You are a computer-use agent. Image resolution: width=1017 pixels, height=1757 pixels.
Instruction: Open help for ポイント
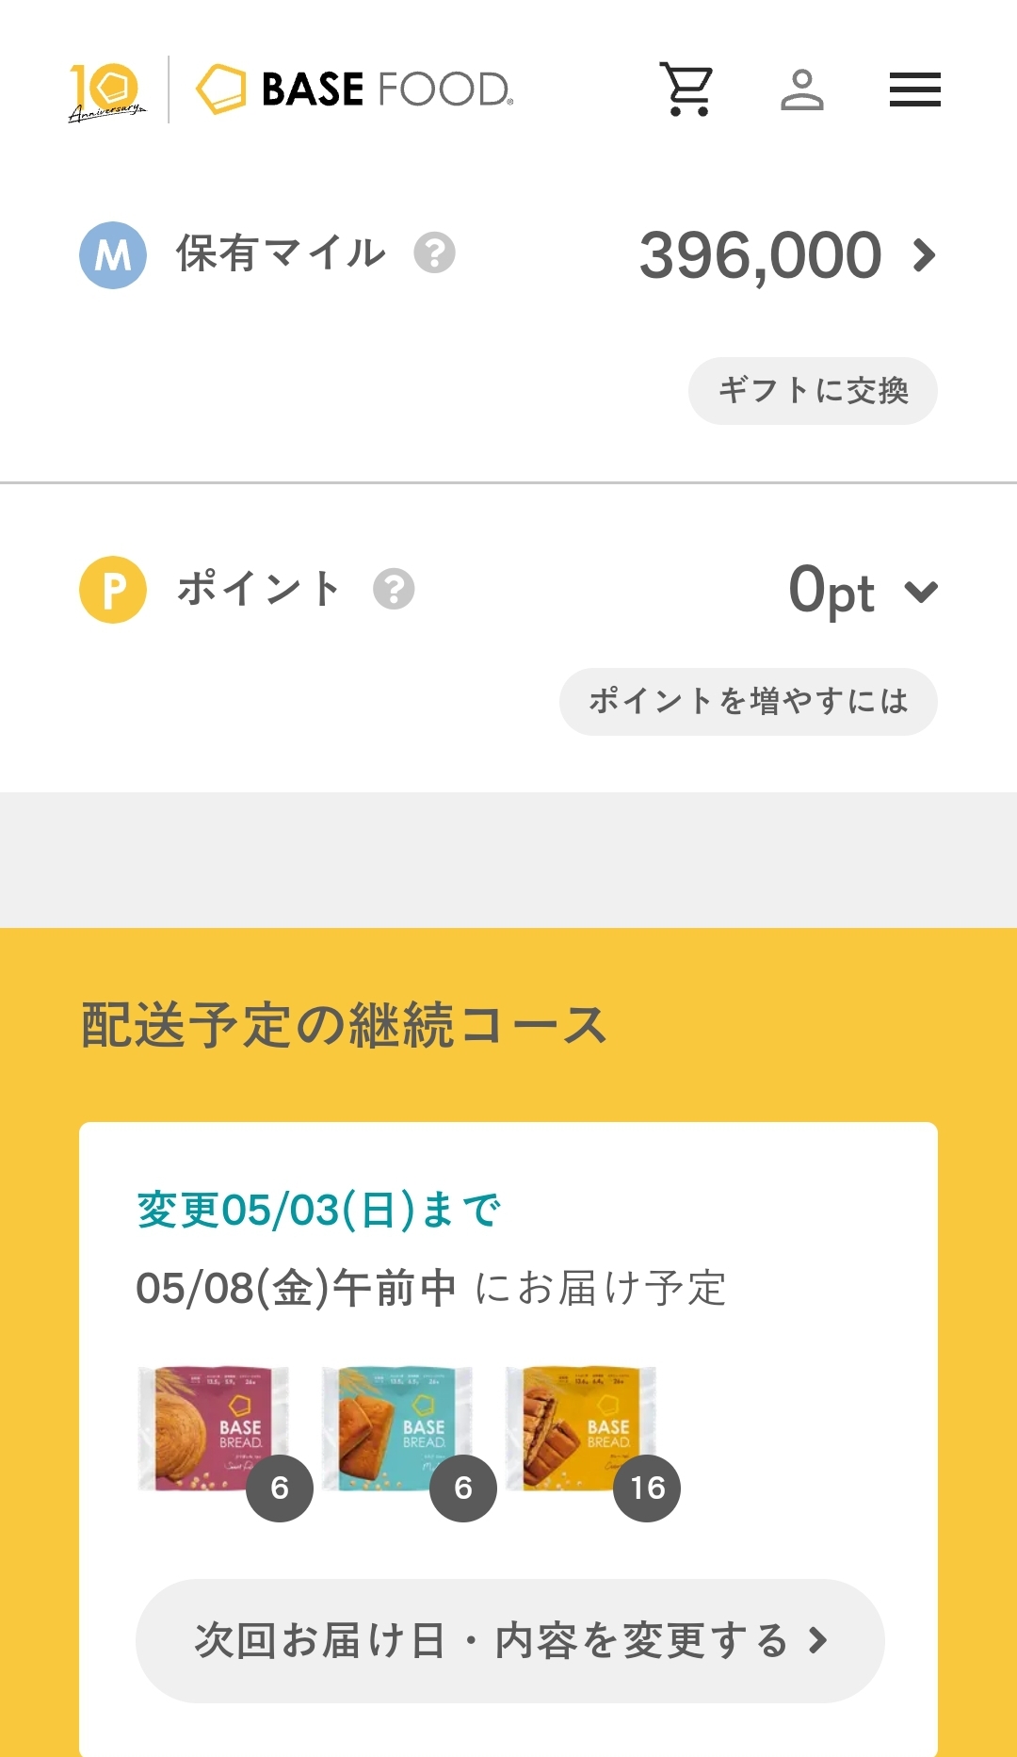click(x=394, y=590)
